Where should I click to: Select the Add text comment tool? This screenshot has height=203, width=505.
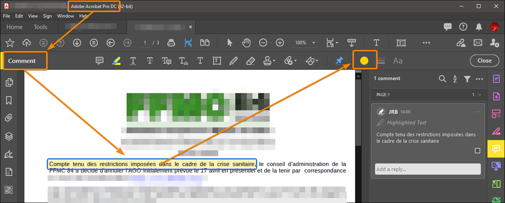200,61
